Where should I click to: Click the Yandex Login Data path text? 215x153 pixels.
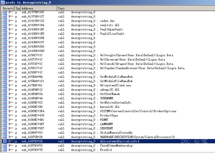142,68
